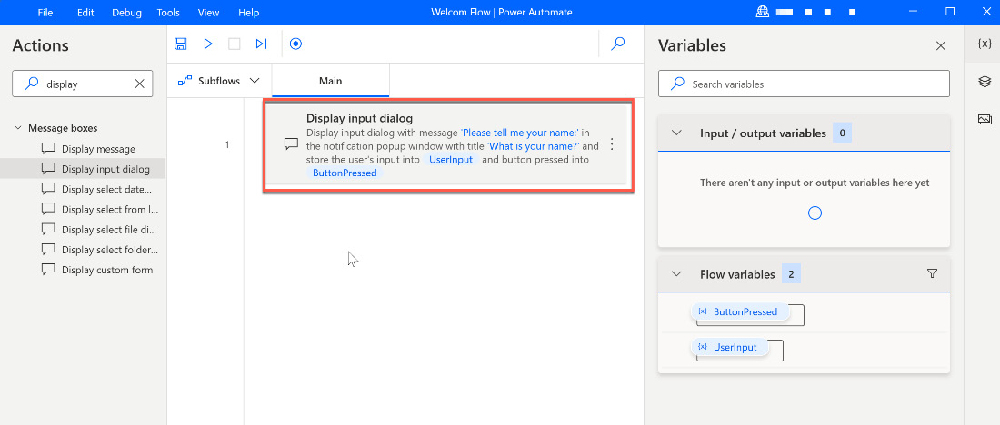Click the Stop flow square icon
1000x425 pixels.
(235, 44)
